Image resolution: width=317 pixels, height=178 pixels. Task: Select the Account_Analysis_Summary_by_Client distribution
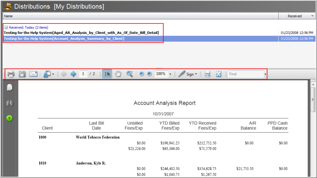coord(64,39)
